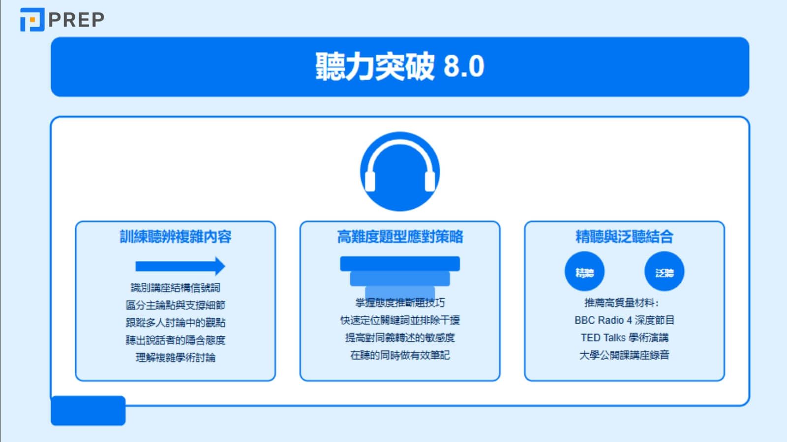
Task: Click the text 推薦高質量材料:
Action: tap(622, 303)
